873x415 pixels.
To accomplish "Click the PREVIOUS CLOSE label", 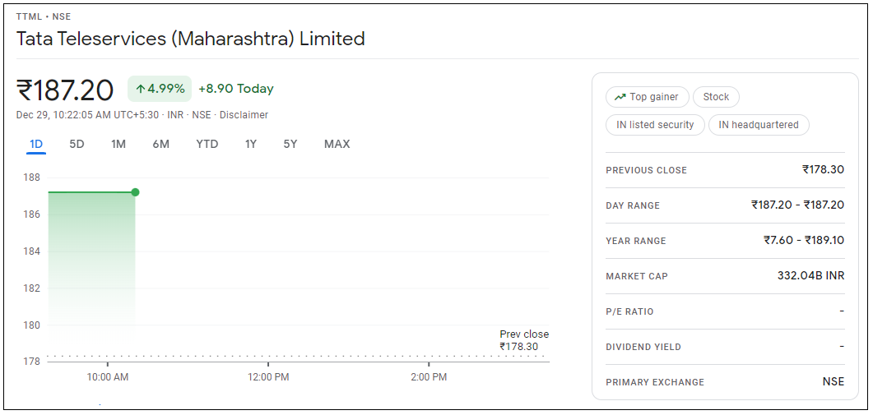I will (x=647, y=170).
